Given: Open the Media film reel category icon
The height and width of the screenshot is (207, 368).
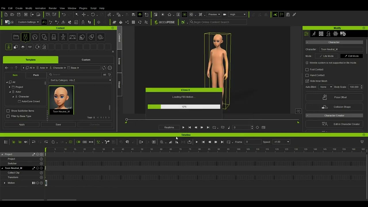Looking at the screenshot, I should pyautogui.click(x=100, y=37).
